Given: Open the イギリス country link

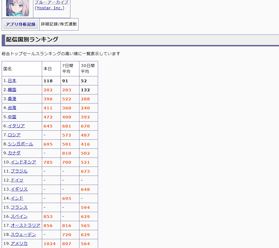Looking at the screenshot, I should [x=19, y=189].
